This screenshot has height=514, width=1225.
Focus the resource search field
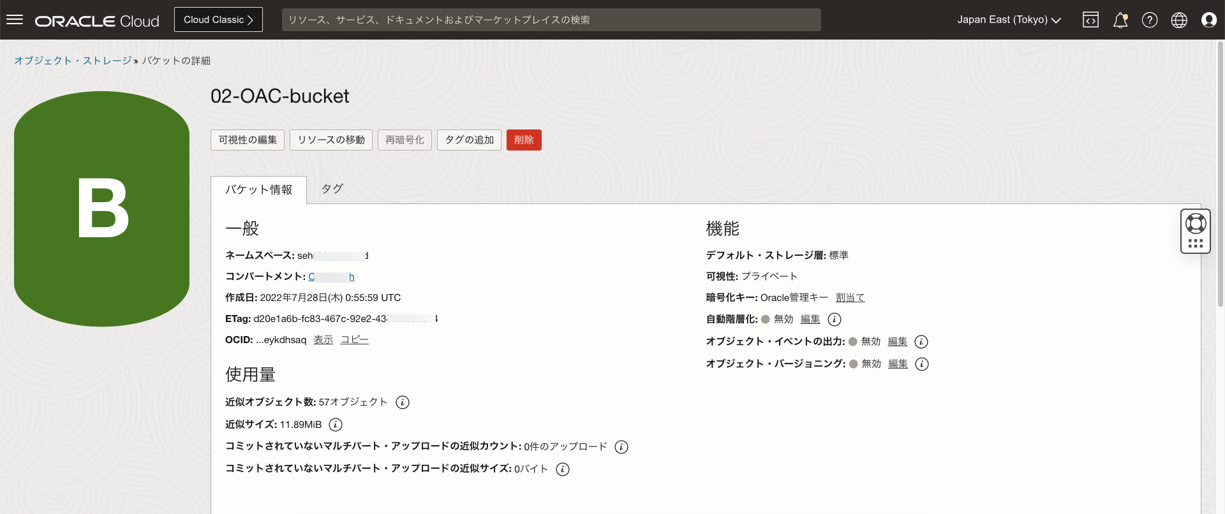(x=551, y=20)
